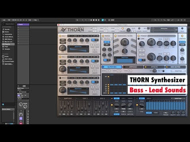
Task: Open the Glitch Seq preset dropdown
Action: pyautogui.click(x=178, y=71)
